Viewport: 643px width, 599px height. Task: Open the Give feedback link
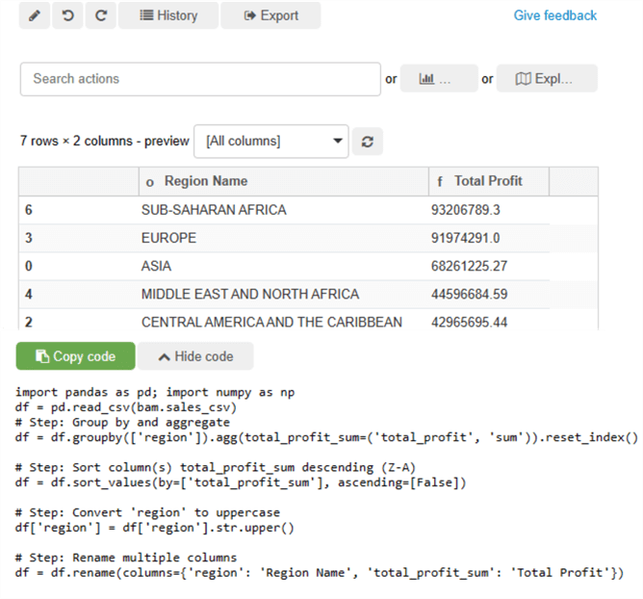[554, 15]
